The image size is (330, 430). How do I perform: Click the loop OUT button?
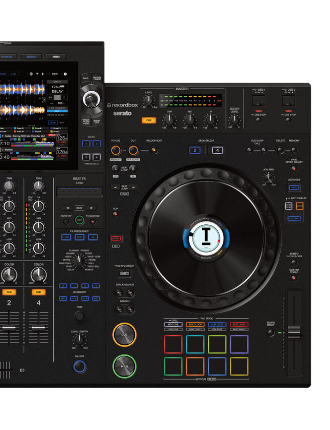click(x=133, y=150)
